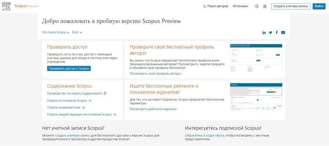
Task: Open создать учетную запись inline link
Action: click(72, 135)
